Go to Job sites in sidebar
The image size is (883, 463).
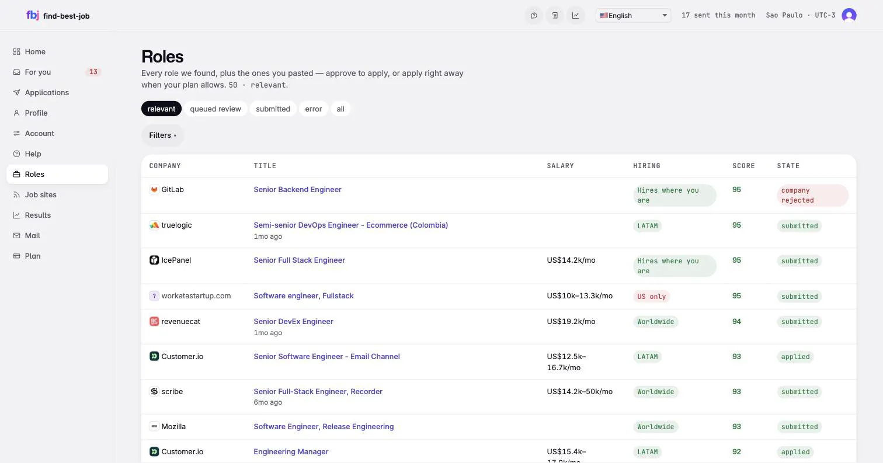point(57,195)
